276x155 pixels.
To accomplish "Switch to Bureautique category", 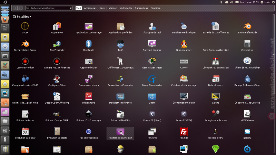I will click(141, 8).
